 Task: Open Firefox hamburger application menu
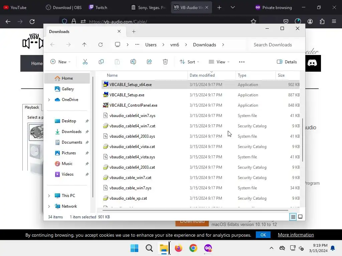[x=334, y=21]
